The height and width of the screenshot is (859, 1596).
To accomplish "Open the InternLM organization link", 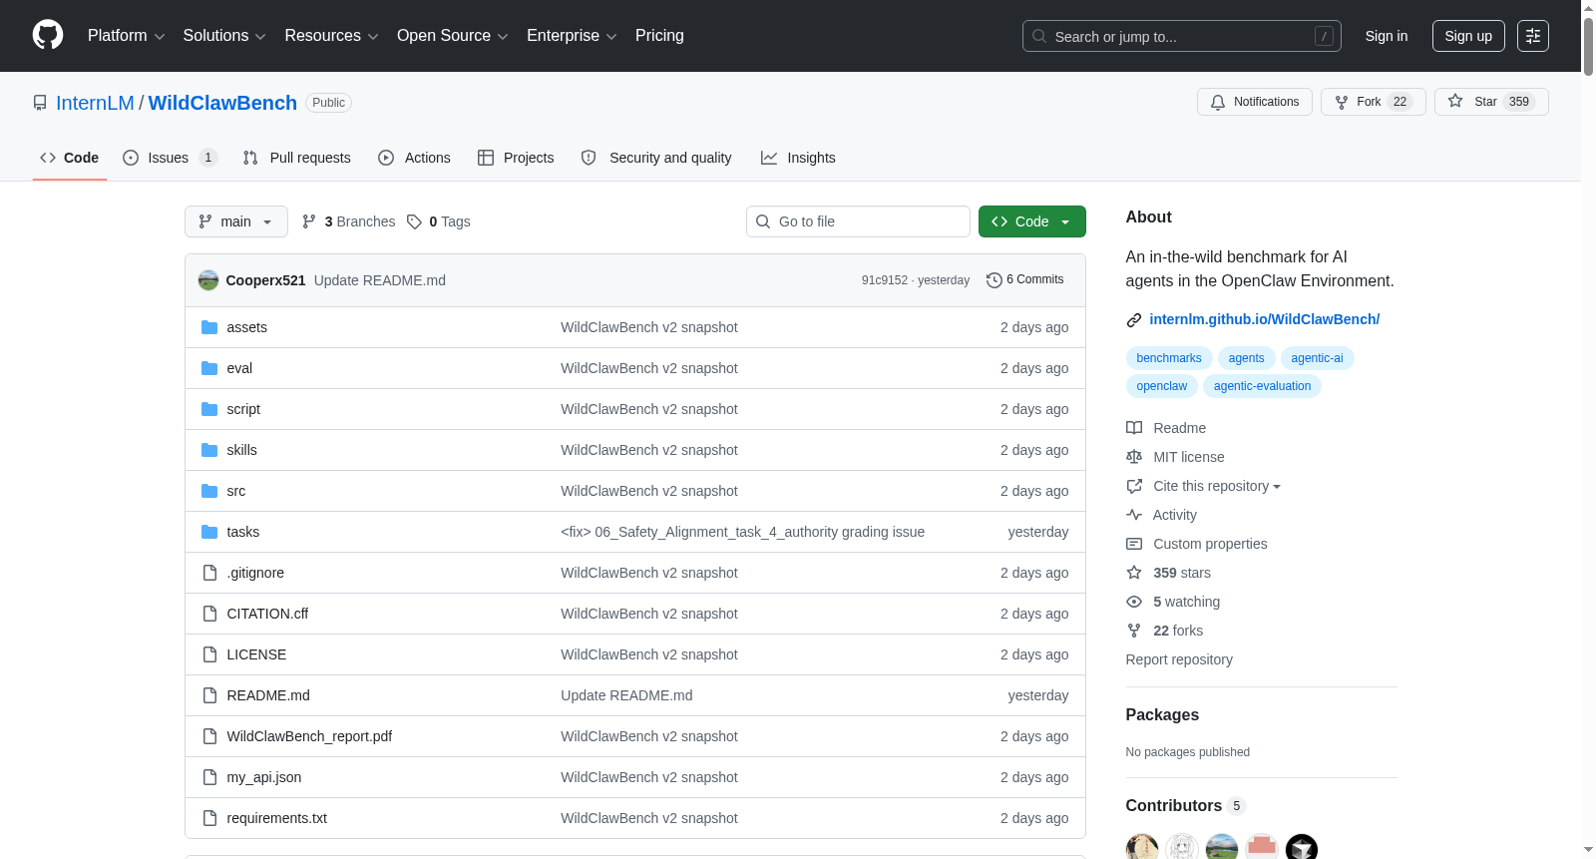I will click(x=95, y=103).
